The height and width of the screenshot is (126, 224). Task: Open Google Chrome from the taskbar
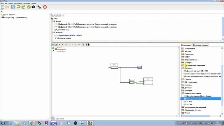32,123
